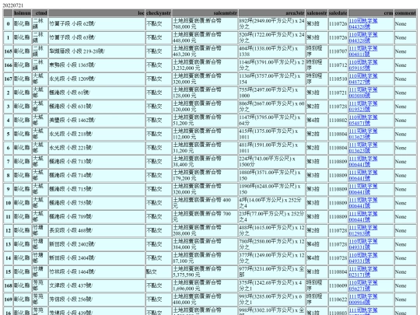Select the location cell '小段 1462號/'

(x=96, y=121)
